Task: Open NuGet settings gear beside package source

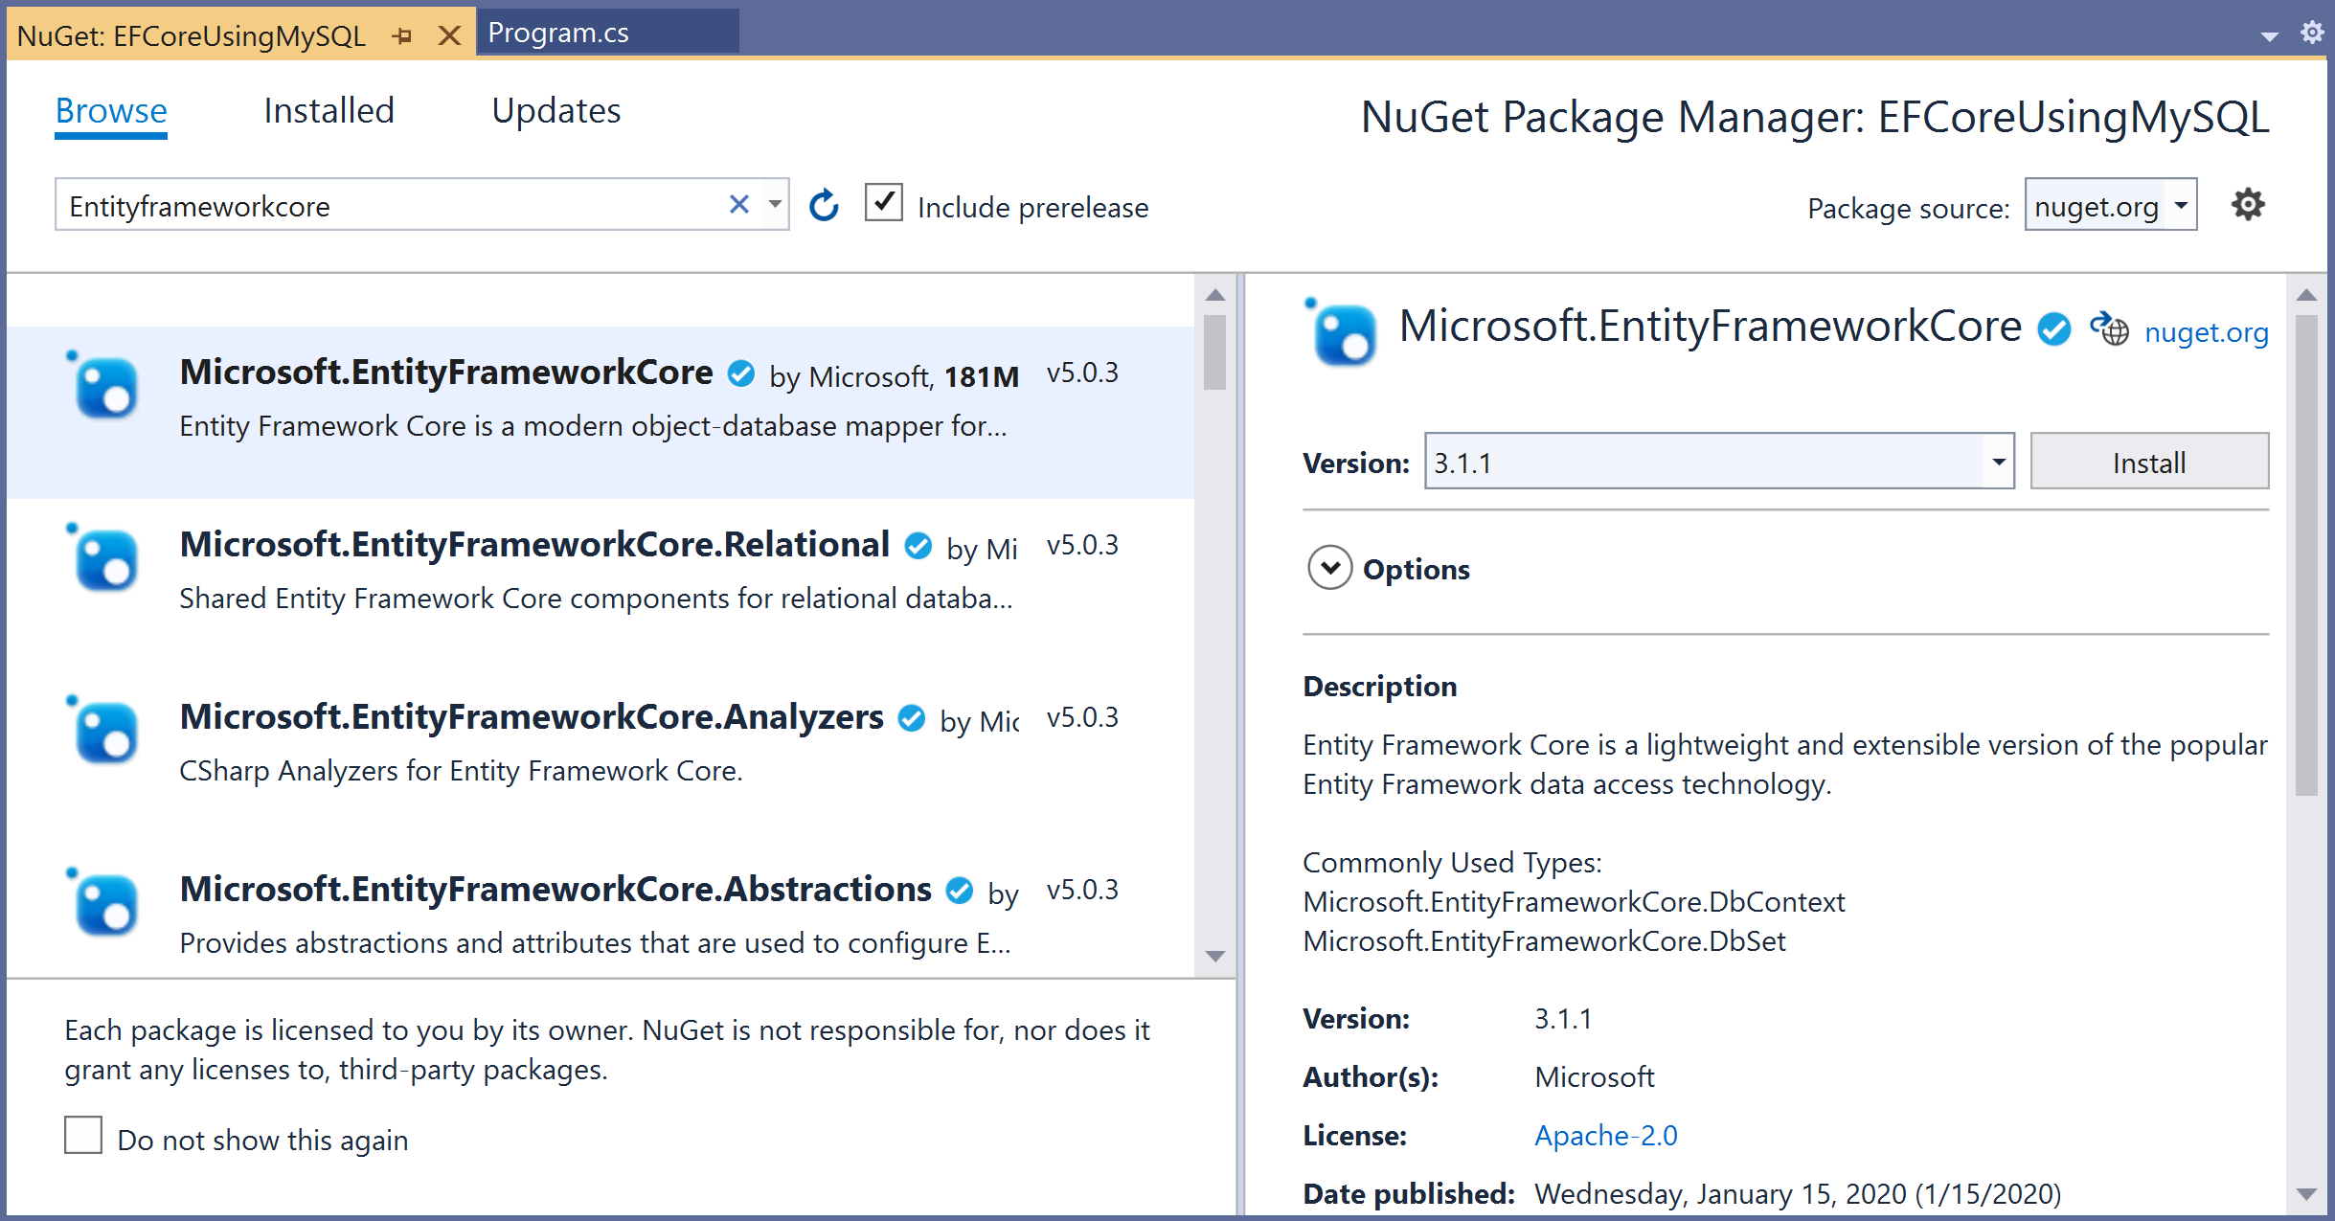Action: [x=2247, y=205]
